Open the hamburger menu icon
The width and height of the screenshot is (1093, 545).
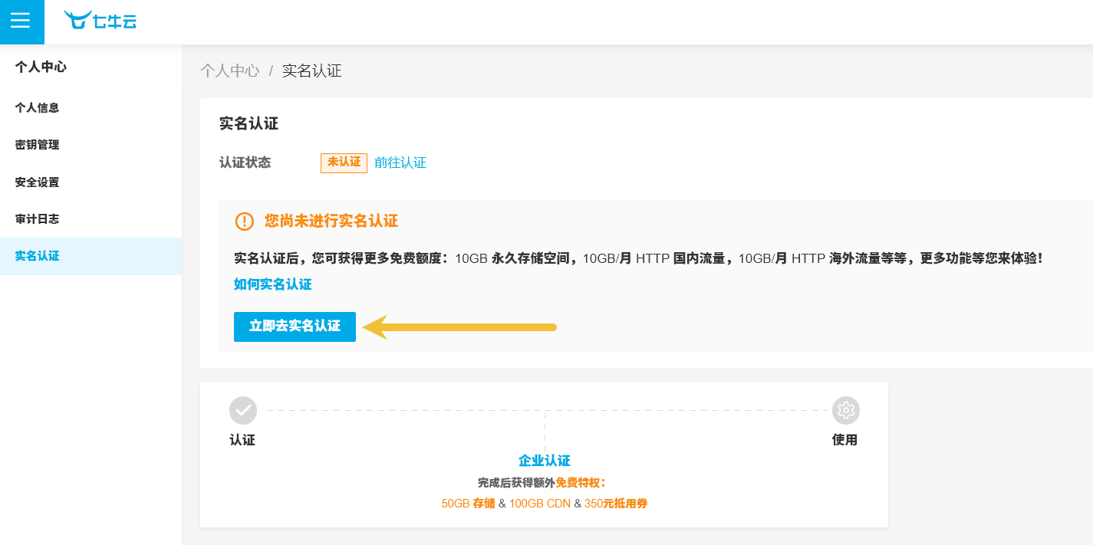coord(21,21)
